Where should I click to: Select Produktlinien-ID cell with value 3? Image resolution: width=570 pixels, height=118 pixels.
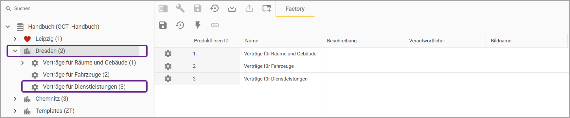tap(214, 79)
